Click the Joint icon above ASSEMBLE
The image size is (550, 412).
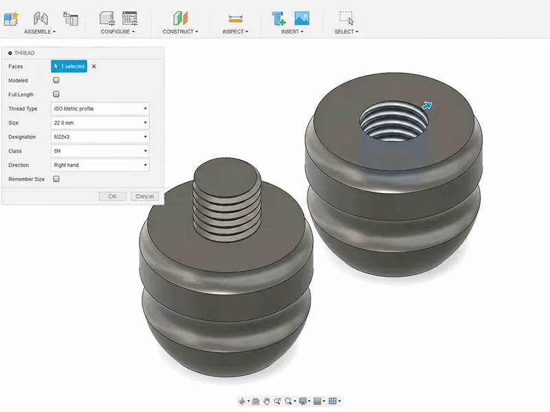tap(41, 19)
